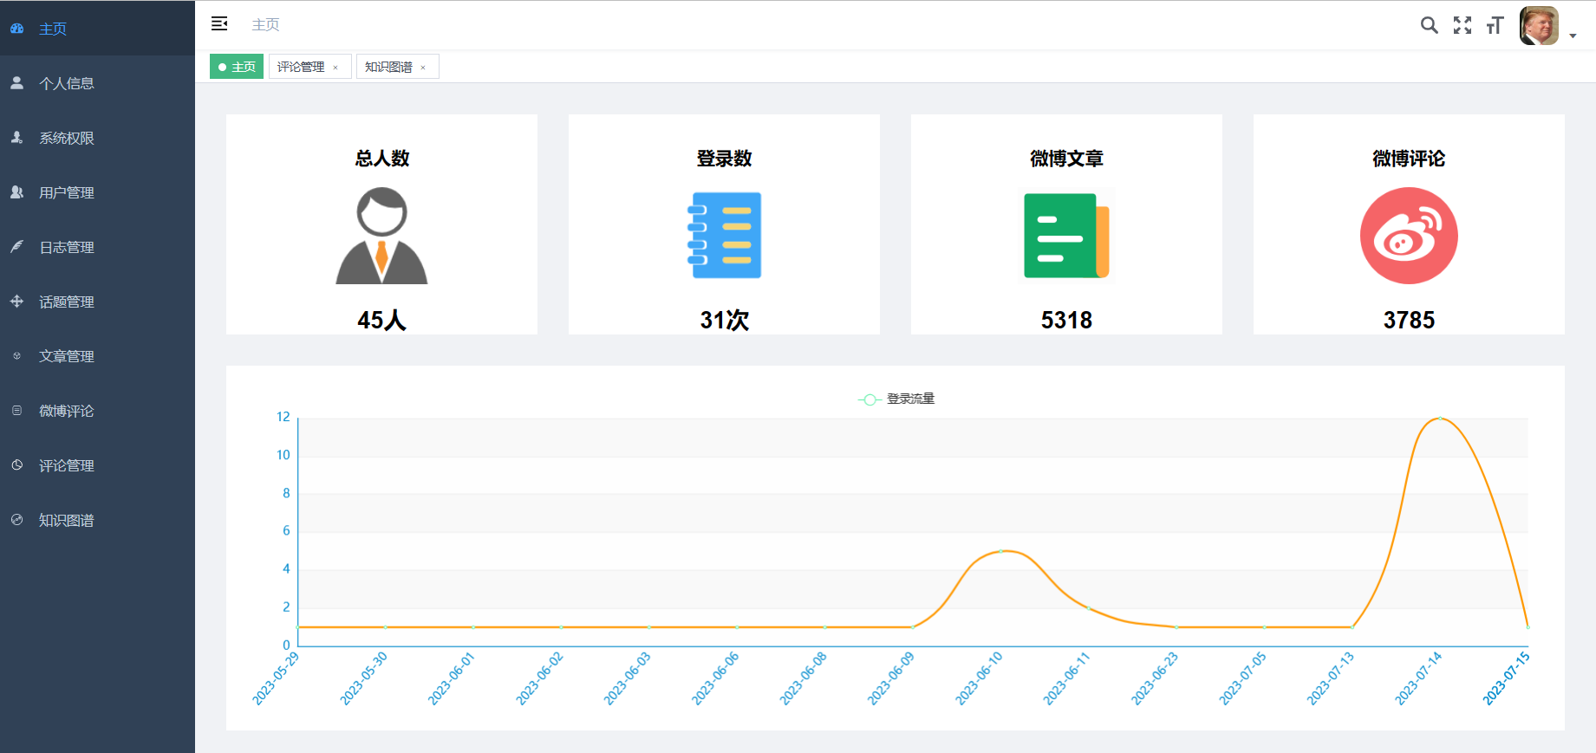Open 知识图谱 in the sidebar
This screenshot has width=1596, height=753.
[97, 520]
